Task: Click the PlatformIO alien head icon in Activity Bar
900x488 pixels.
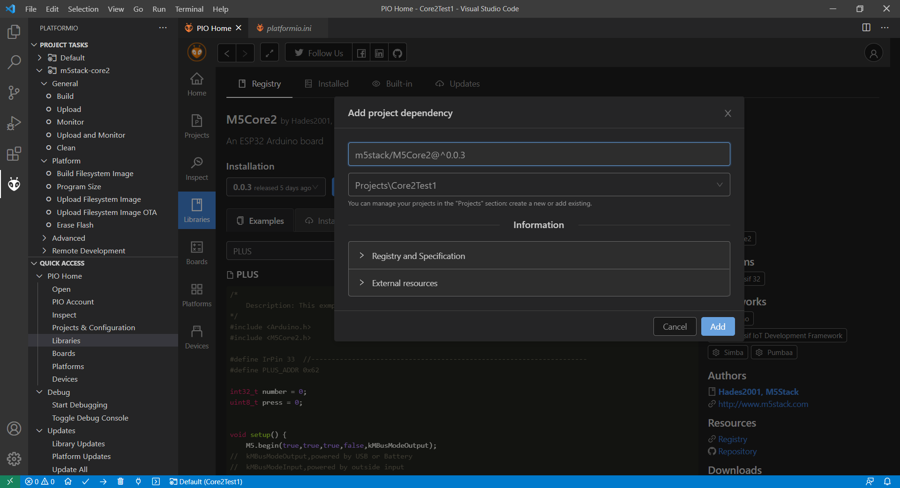Action: pyautogui.click(x=14, y=184)
